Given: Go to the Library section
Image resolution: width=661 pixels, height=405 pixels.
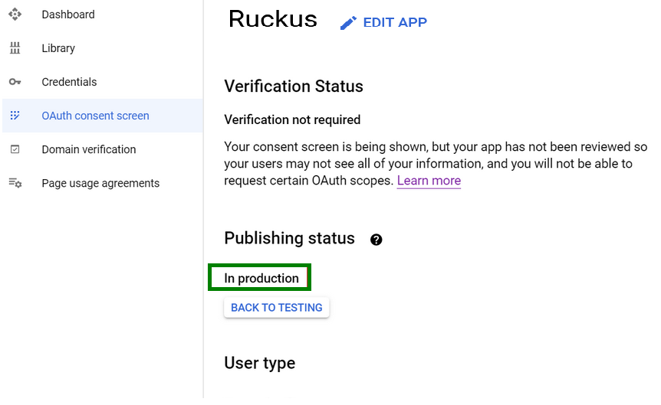Looking at the screenshot, I should [x=58, y=48].
